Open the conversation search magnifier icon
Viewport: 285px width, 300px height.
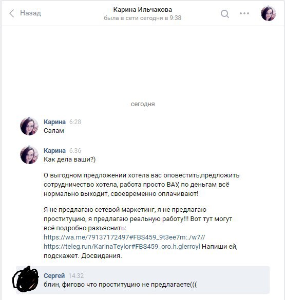point(225,14)
